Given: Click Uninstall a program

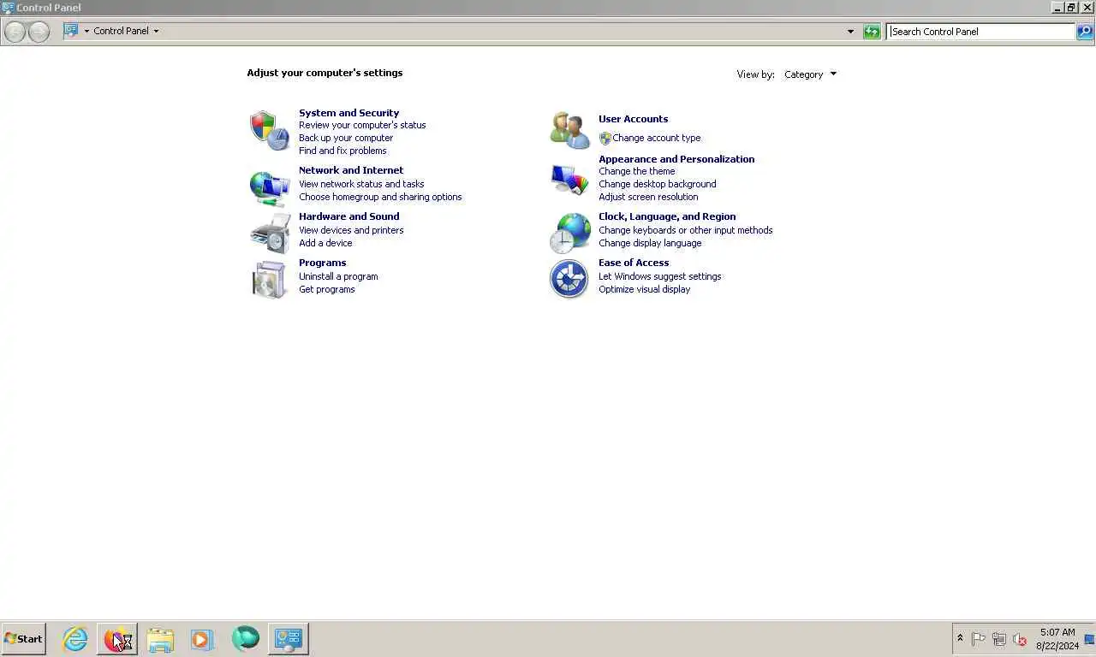Looking at the screenshot, I should pos(338,276).
